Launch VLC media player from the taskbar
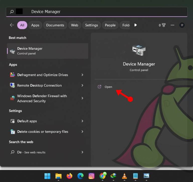193x182 pixels. (124, 176)
